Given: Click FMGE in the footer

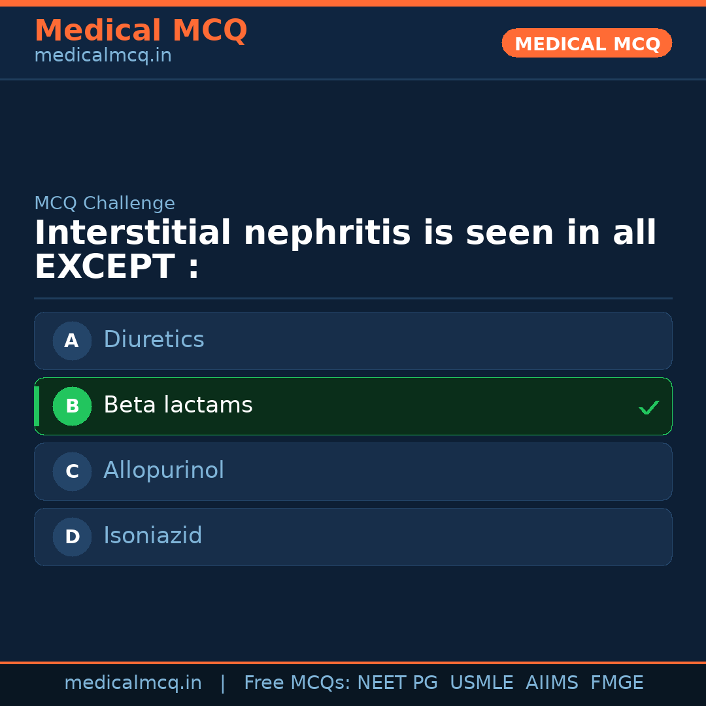Looking at the screenshot, I should click(616, 683).
